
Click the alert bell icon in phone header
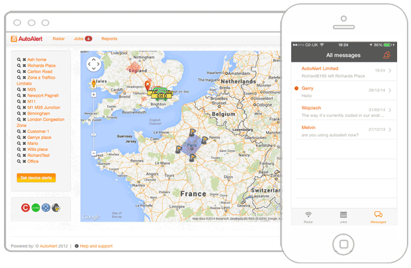coord(387,55)
